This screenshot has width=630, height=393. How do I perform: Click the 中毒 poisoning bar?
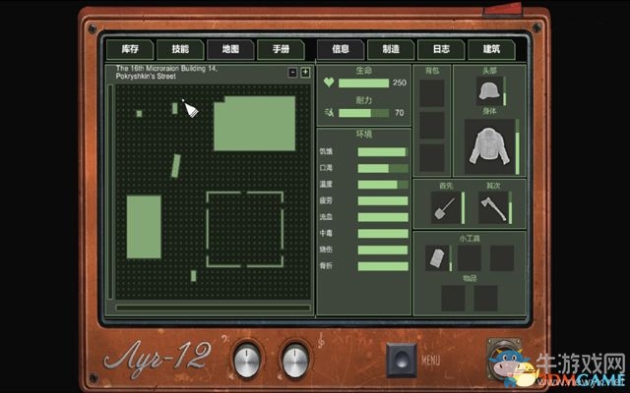click(383, 234)
